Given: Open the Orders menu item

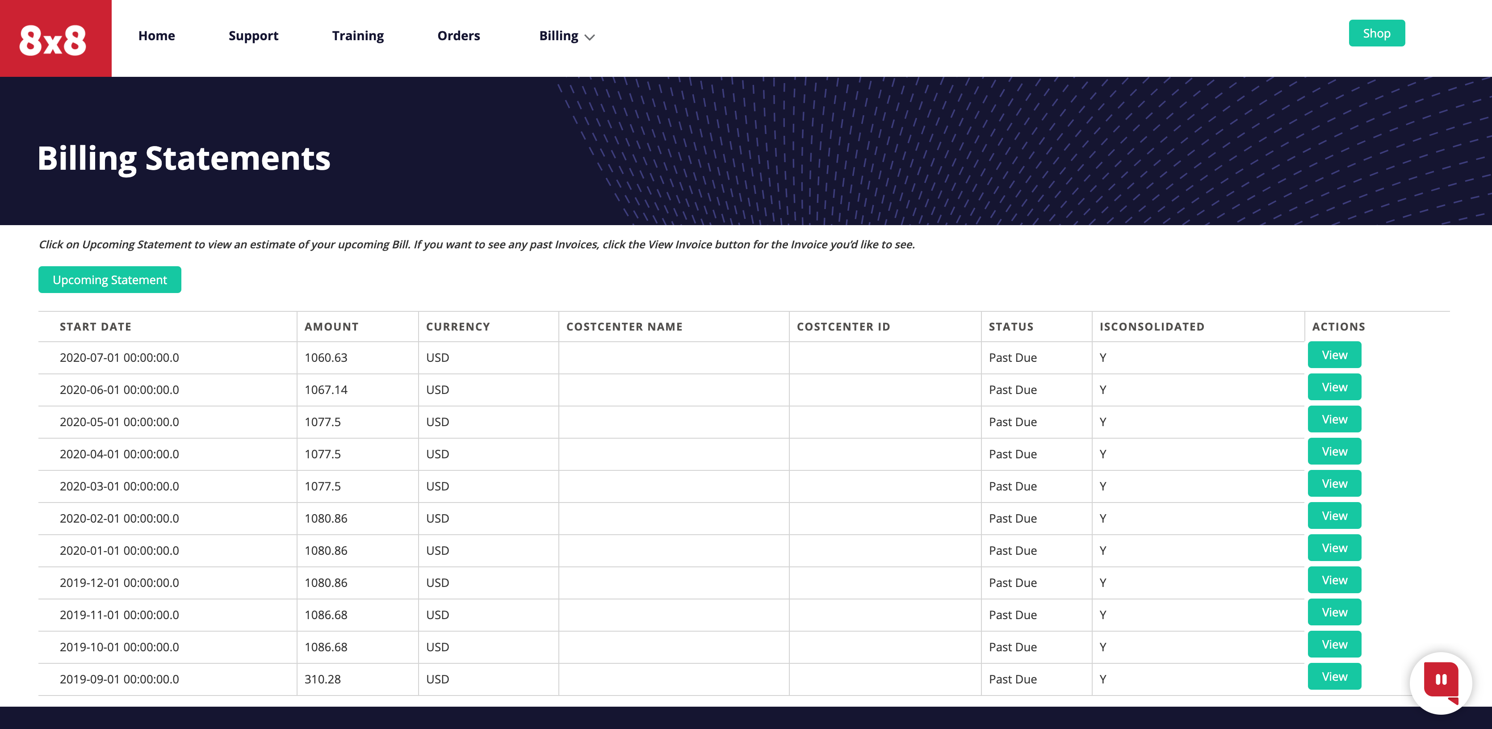Looking at the screenshot, I should (459, 36).
